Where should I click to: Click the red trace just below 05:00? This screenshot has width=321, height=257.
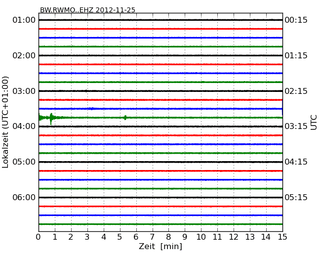(x=160, y=171)
